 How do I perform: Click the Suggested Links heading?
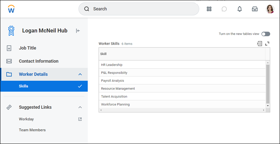click(35, 107)
